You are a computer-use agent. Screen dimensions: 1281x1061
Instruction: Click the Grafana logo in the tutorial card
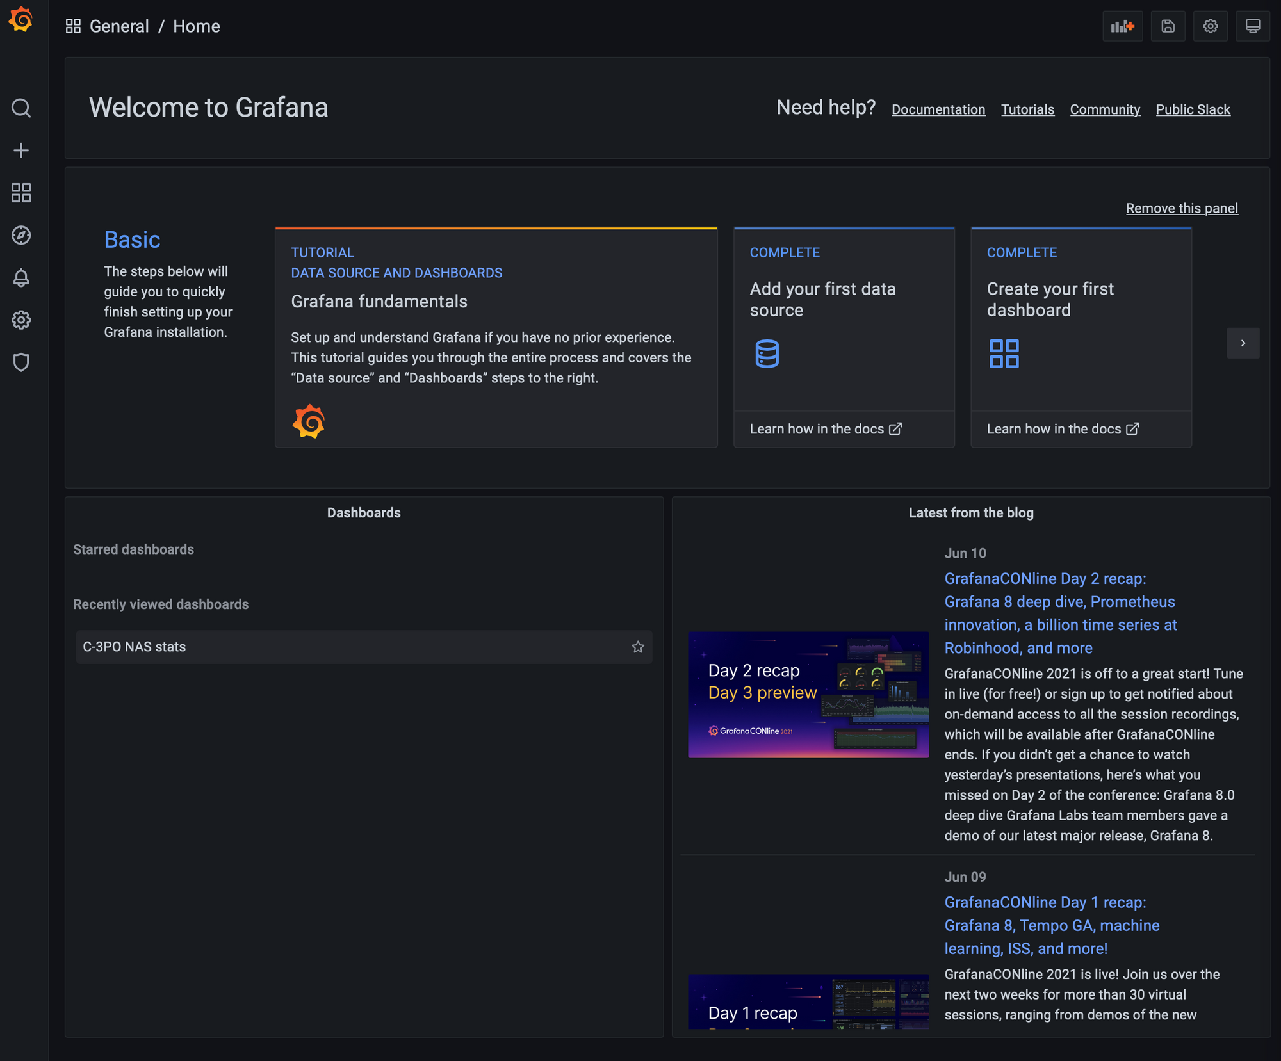click(x=309, y=421)
